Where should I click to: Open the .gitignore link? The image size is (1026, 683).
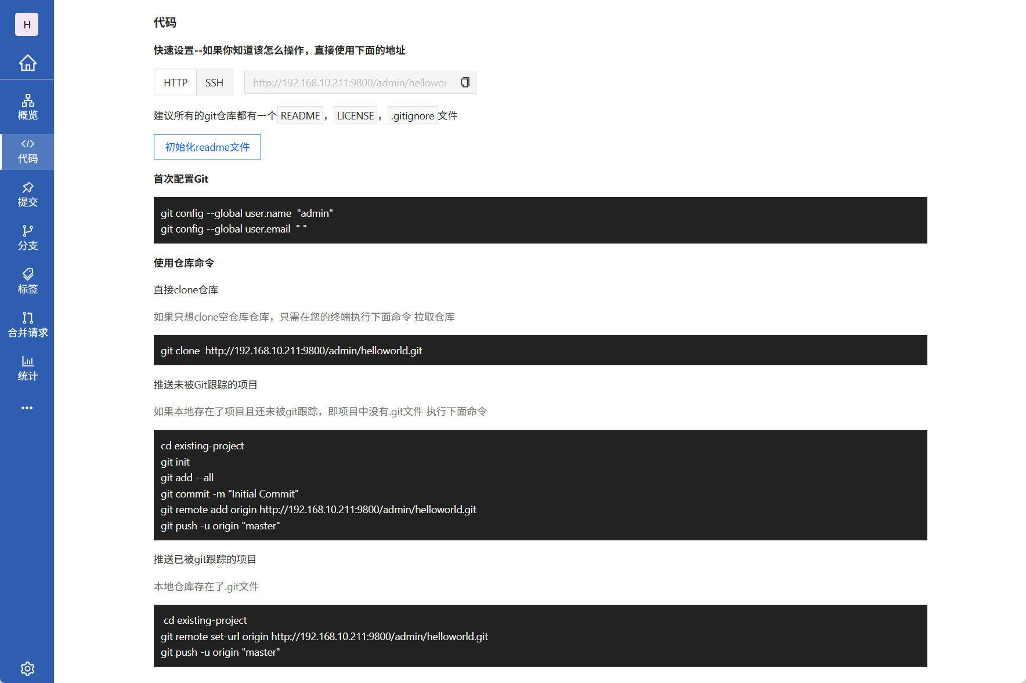[x=413, y=115]
